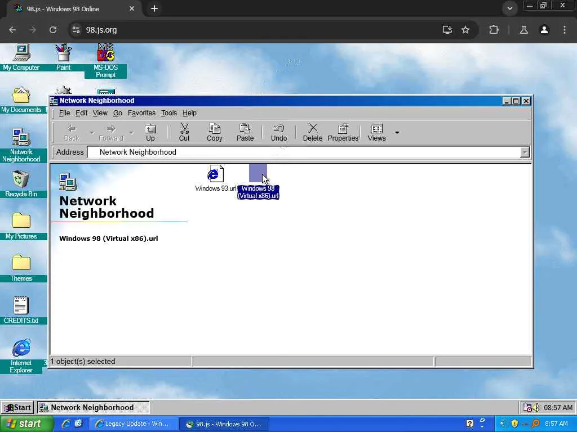
Task: Bookmark this page with the star
Action: [x=465, y=30]
